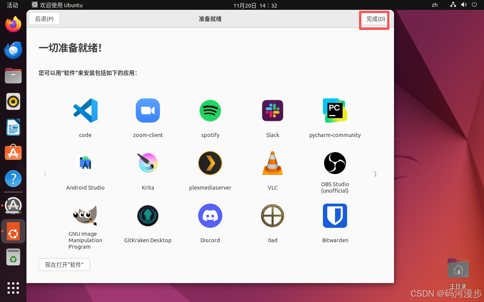Show applications grid in the dock
484x302 pixels.
13,288
